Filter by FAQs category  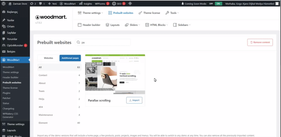[x=59, y=99]
